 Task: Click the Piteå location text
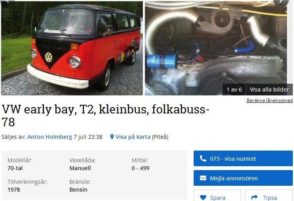click(x=160, y=137)
